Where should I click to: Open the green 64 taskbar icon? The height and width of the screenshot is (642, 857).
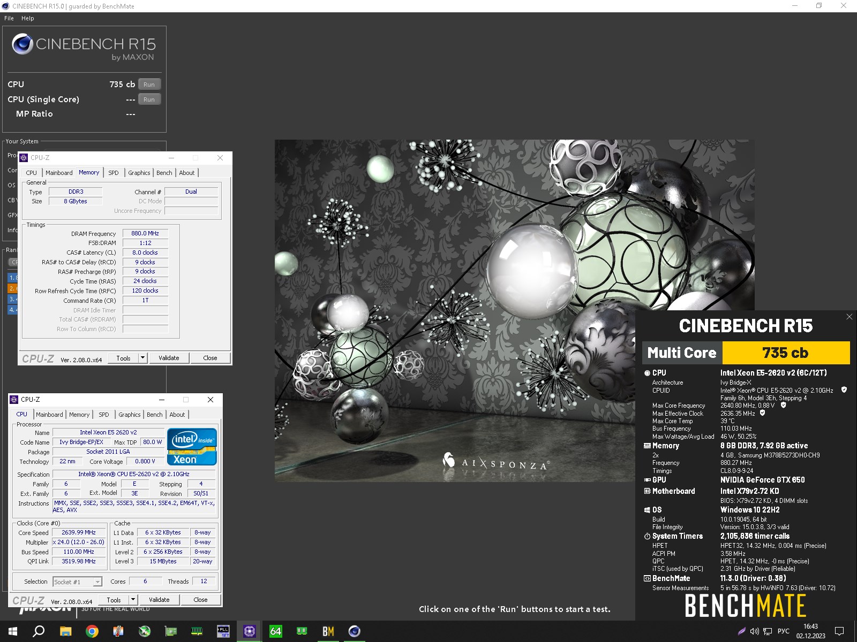tap(275, 631)
